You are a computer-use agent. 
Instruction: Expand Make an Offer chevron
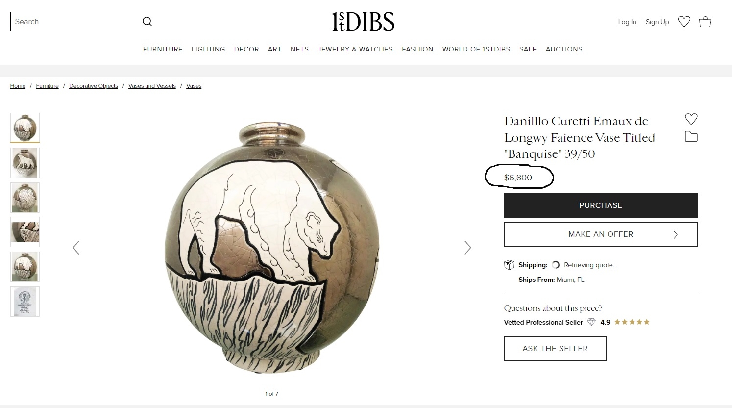[x=676, y=234]
